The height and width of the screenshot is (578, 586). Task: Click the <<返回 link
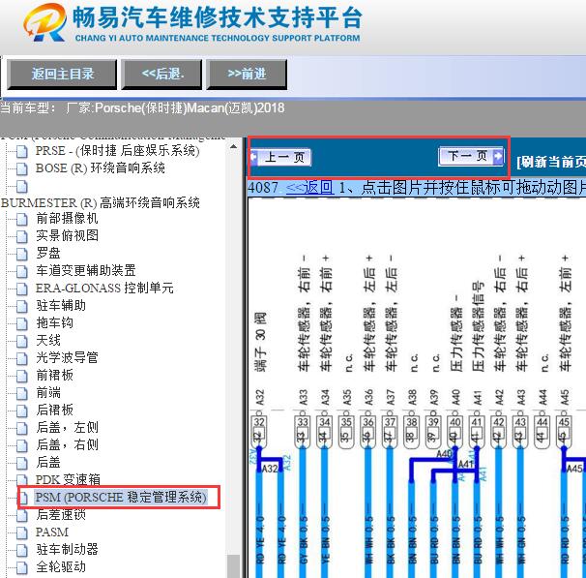point(309,187)
